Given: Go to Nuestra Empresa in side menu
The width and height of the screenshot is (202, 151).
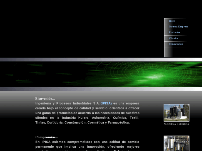Looking at the screenshot, I should (178, 27).
